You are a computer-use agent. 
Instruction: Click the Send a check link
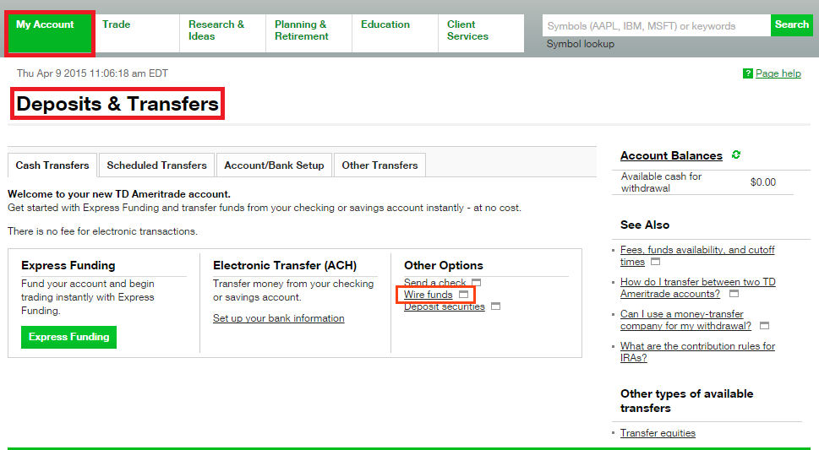(434, 283)
